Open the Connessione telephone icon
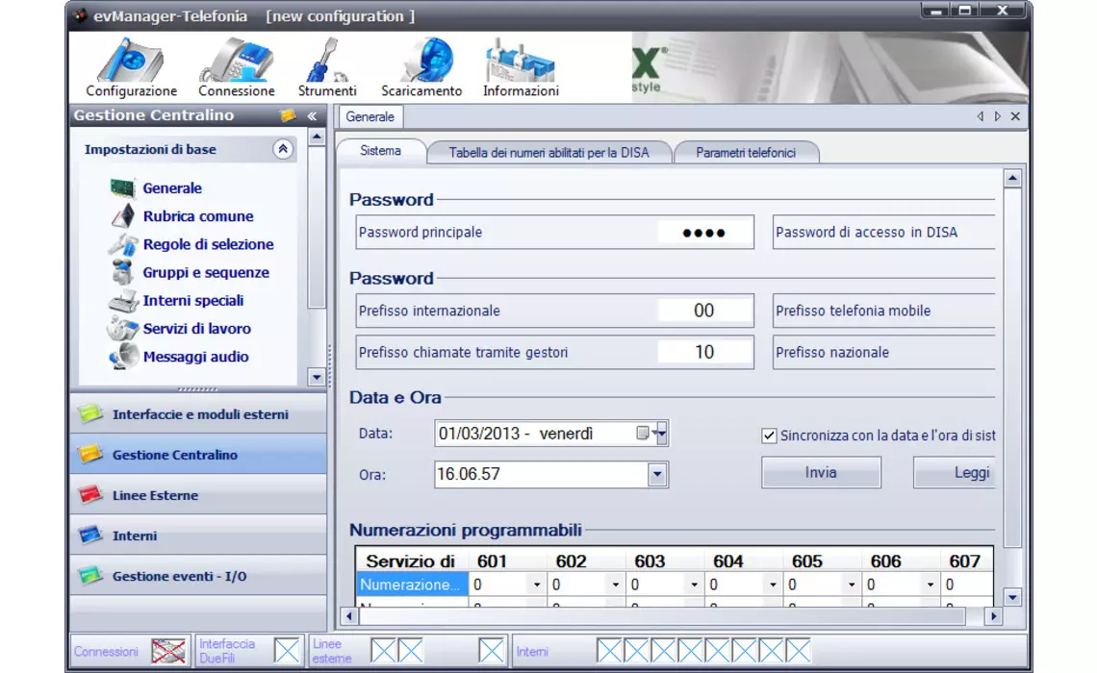1097x673 pixels. [x=236, y=61]
